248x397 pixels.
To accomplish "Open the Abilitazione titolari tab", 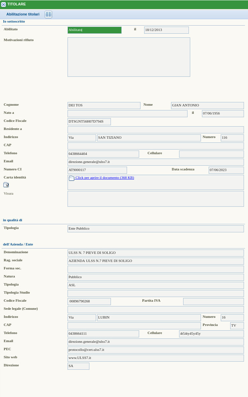I will (23, 14).
